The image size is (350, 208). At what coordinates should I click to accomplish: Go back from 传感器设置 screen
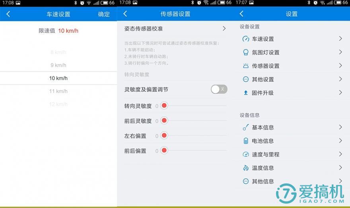point(125,14)
